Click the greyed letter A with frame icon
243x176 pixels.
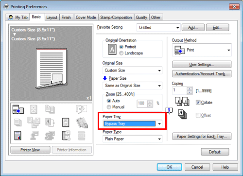click(50, 123)
